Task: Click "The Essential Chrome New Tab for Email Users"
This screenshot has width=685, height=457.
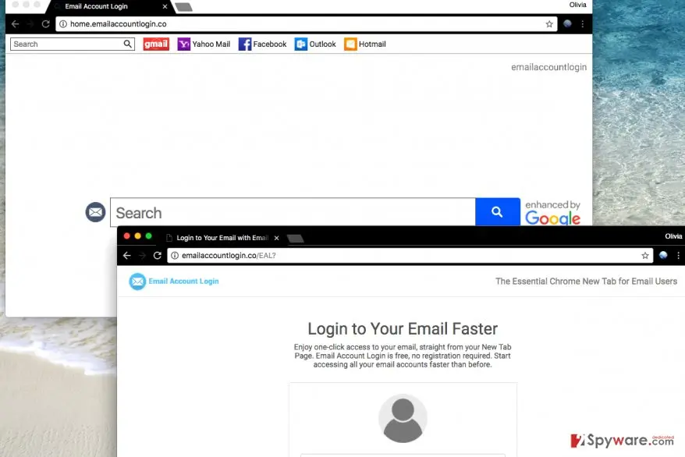Action: [x=586, y=281]
